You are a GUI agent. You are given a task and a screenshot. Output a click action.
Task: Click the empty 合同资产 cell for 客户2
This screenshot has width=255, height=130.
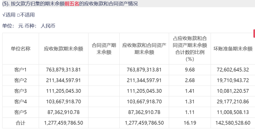tap(104, 80)
